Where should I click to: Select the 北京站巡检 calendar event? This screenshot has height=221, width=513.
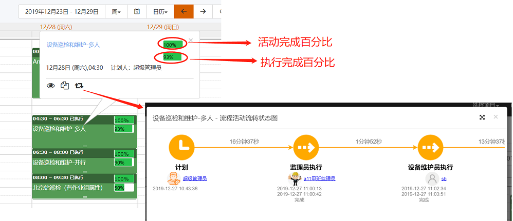[x=72, y=188]
